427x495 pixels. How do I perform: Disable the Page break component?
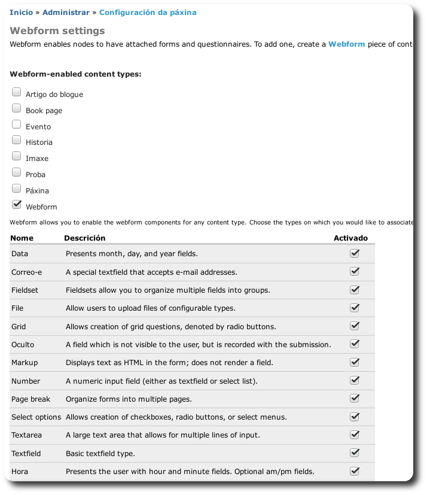[355, 398]
